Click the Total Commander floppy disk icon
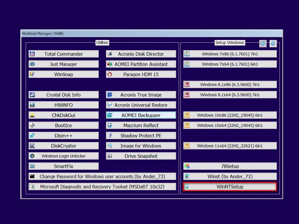The width and height of the screenshot is (299, 224). pos(32,54)
